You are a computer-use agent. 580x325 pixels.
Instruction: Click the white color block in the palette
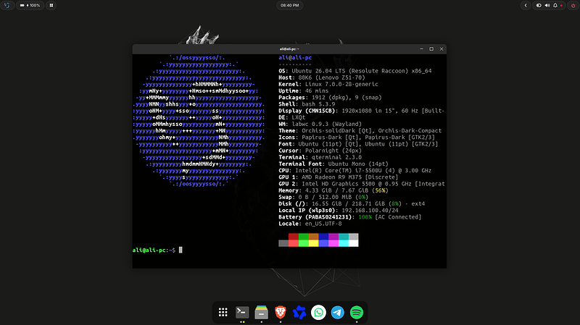(353, 243)
